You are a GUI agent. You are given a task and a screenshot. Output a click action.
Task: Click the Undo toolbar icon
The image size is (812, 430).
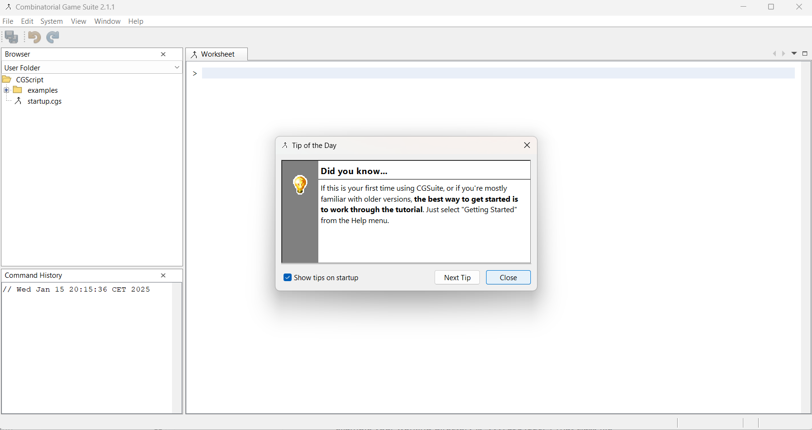34,37
